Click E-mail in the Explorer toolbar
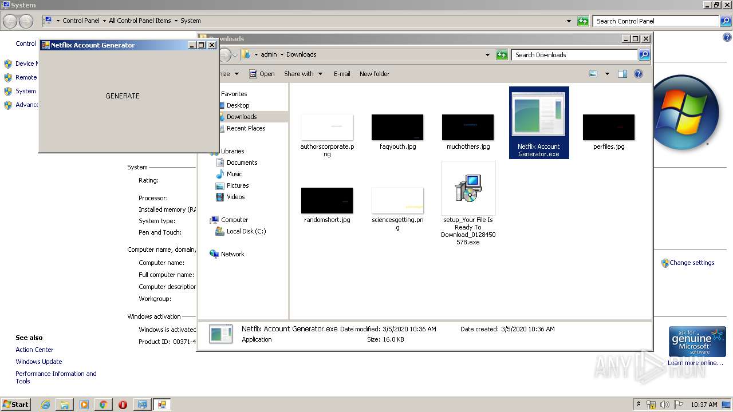Viewport: 733px width, 412px height. (342, 74)
